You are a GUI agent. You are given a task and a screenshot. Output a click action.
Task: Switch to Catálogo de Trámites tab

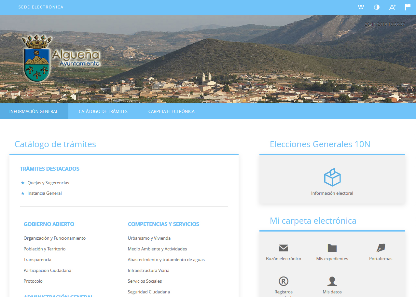pyautogui.click(x=103, y=111)
